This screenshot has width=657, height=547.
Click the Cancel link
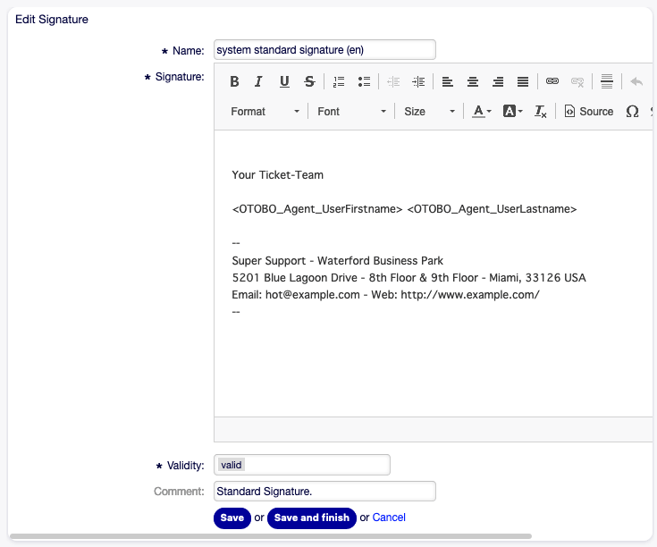point(389,518)
